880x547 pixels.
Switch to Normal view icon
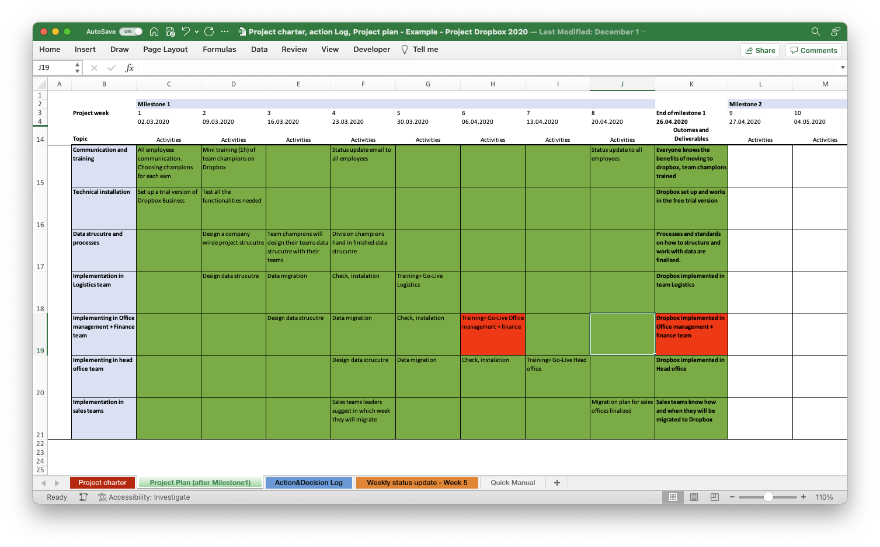tap(673, 497)
